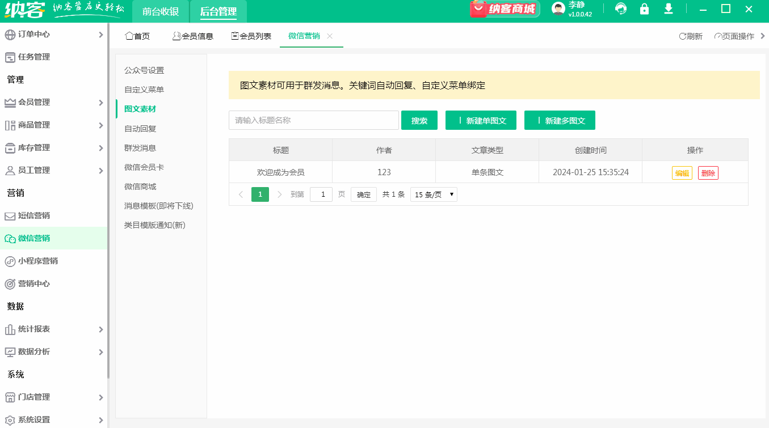
Task: Click the 新建单图文 button
Action: click(481, 120)
